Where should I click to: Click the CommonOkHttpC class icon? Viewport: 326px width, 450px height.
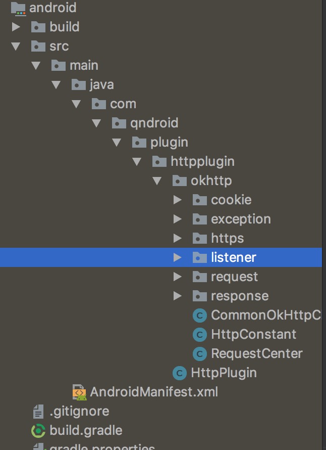(200, 316)
